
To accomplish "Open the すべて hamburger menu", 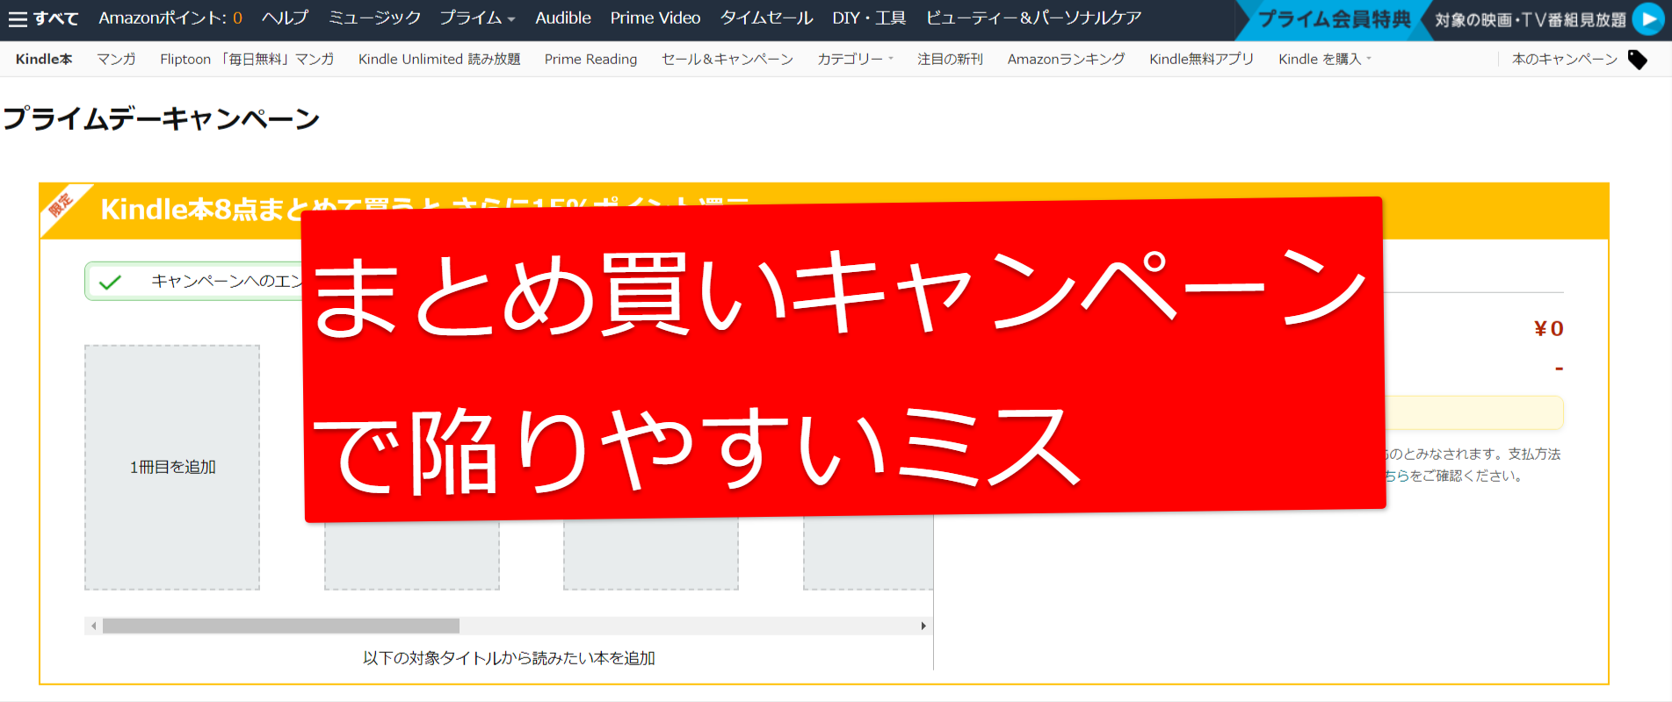I will click(x=43, y=18).
